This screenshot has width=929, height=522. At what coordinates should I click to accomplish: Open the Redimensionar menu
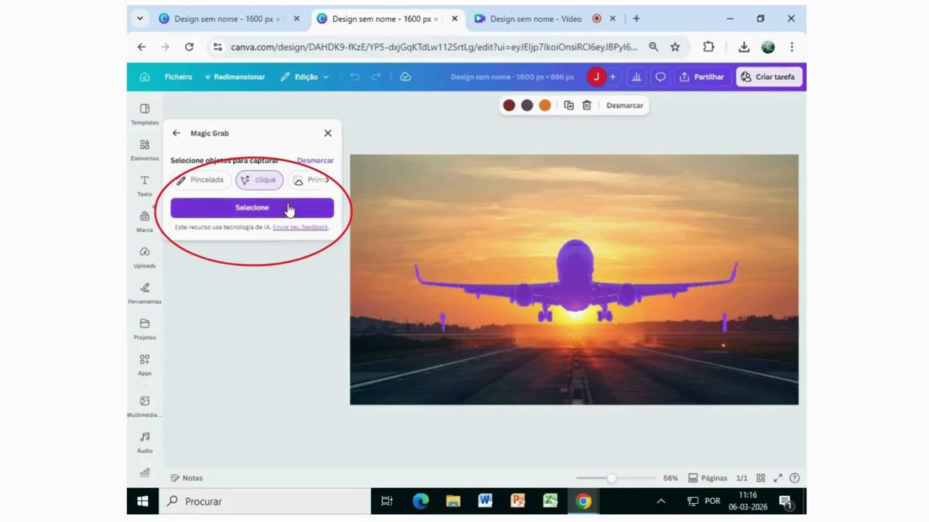pos(234,77)
